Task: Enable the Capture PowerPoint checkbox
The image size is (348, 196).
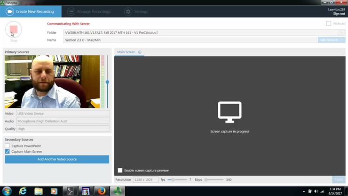Action: point(8,146)
